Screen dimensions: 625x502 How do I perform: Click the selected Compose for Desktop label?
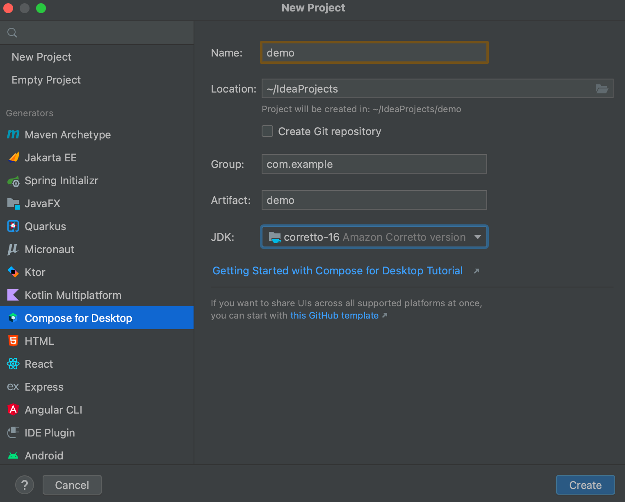pos(78,318)
